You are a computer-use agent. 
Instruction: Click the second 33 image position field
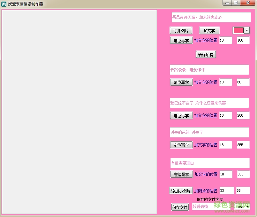243,190
